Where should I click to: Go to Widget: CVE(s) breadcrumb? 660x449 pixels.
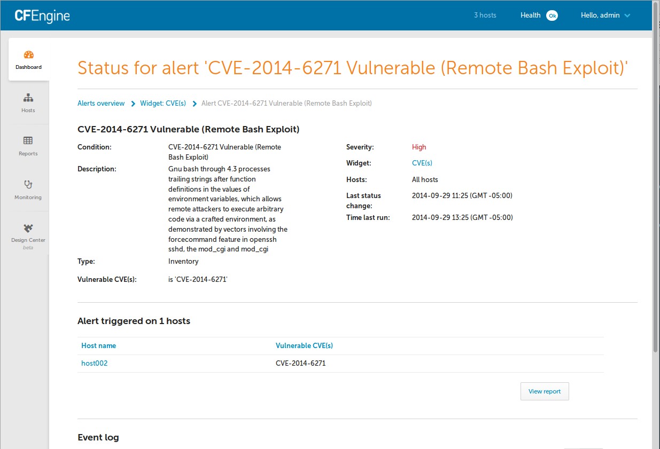[x=163, y=104]
